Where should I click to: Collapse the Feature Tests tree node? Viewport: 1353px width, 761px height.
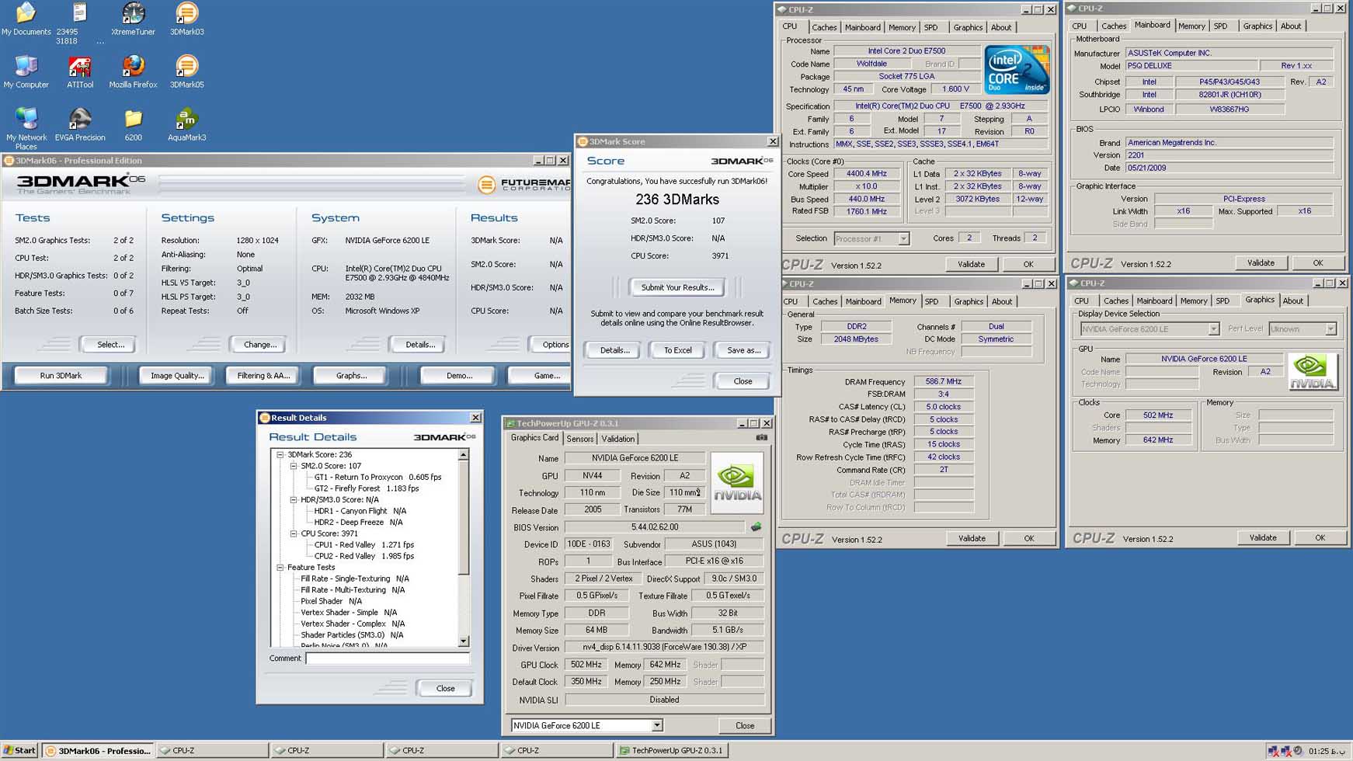click(x=280, y=568)
